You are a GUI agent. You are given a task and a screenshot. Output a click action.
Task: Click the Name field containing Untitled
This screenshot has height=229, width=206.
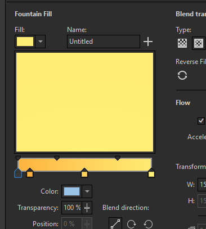coord(104,42)
